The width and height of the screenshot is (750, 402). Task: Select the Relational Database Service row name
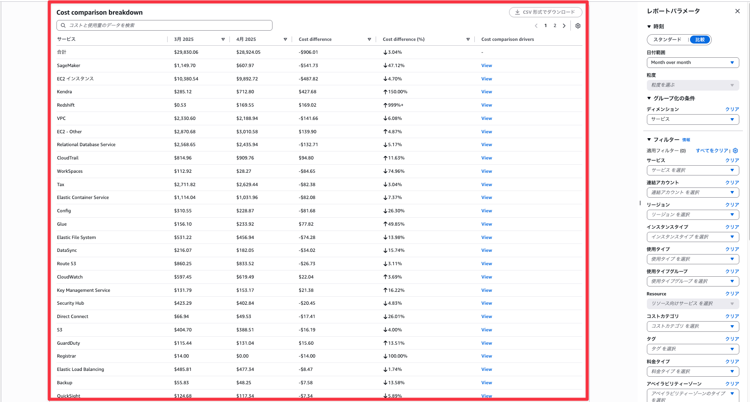pyautogui.click(x=86, y=145)
